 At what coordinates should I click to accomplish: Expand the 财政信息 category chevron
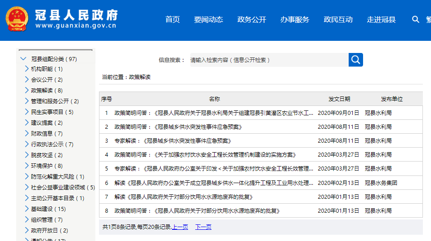coord(27,134)
